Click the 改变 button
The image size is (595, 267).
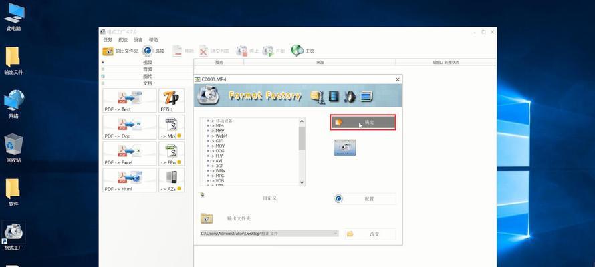tap(370, 234)
